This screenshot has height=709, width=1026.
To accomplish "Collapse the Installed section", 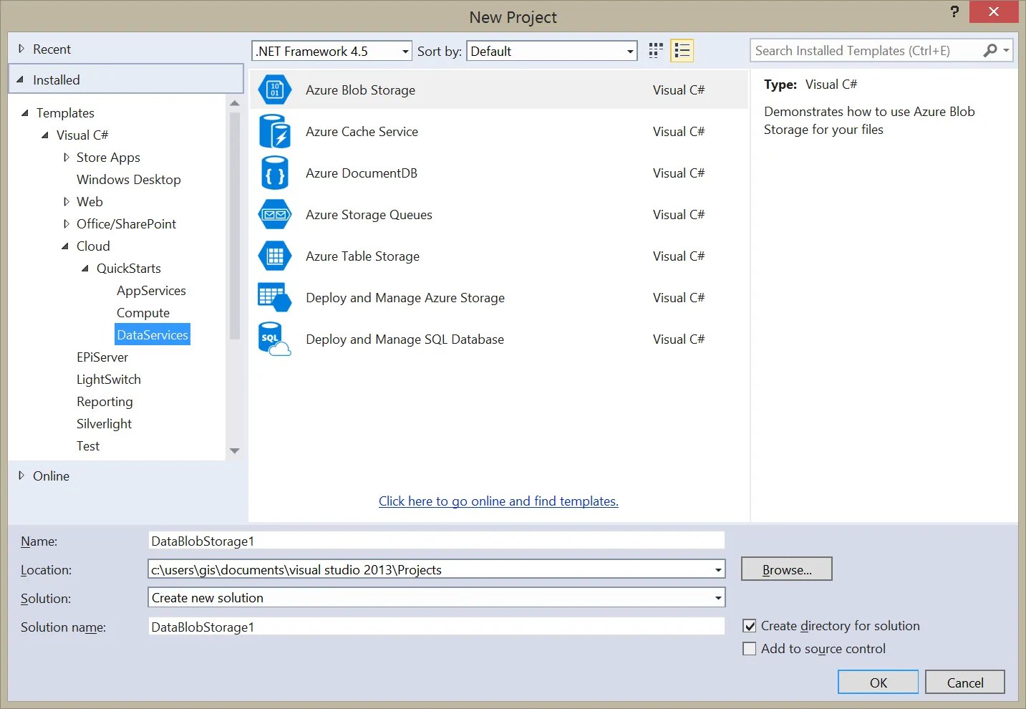I will click(20, 79).
